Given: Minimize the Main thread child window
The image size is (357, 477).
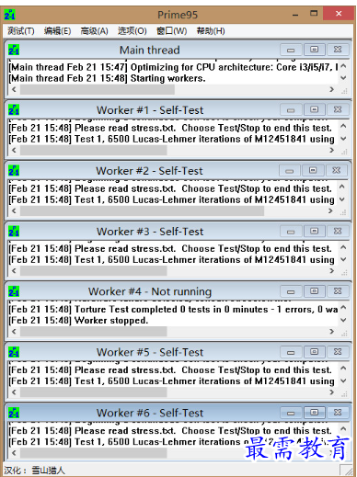Looking at the screenshot, I should point(291,50).
